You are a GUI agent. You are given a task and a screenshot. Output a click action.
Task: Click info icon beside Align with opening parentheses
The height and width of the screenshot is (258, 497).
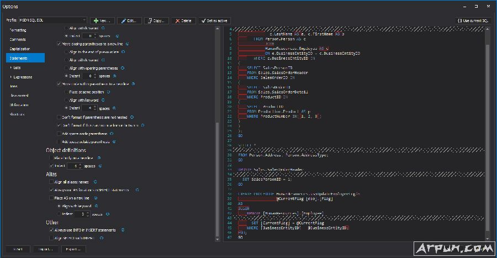point(123,68)
